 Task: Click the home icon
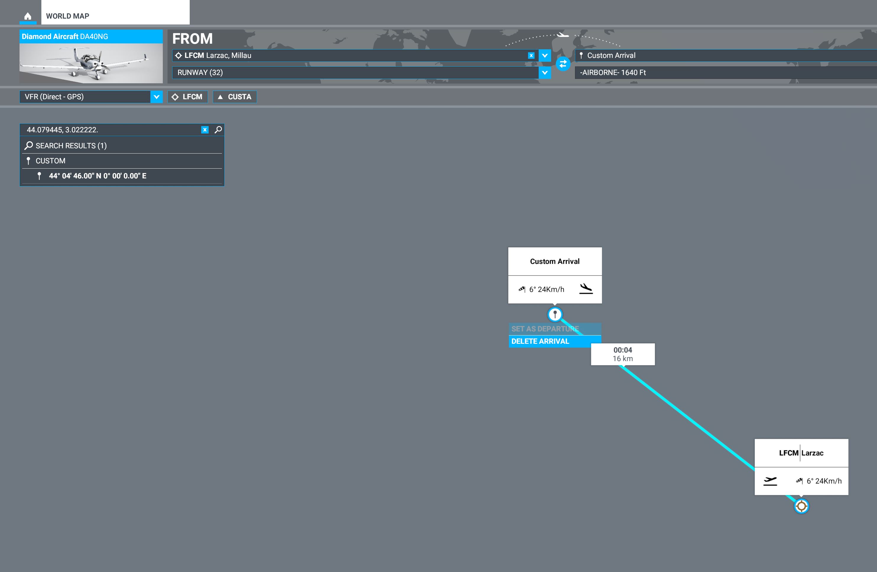pyautogui.click(x=28, y=16)
